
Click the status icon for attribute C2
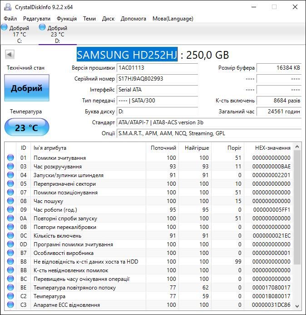[10, 296]
